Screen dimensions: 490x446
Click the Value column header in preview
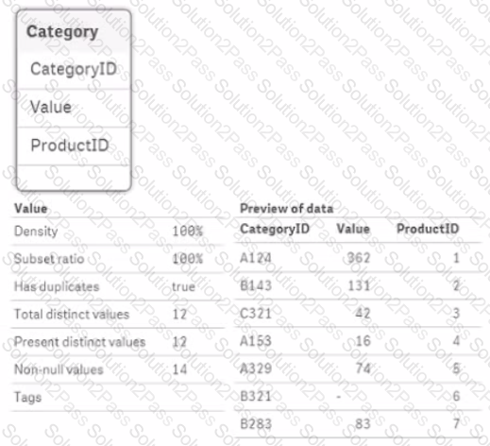tap(353, 229)
